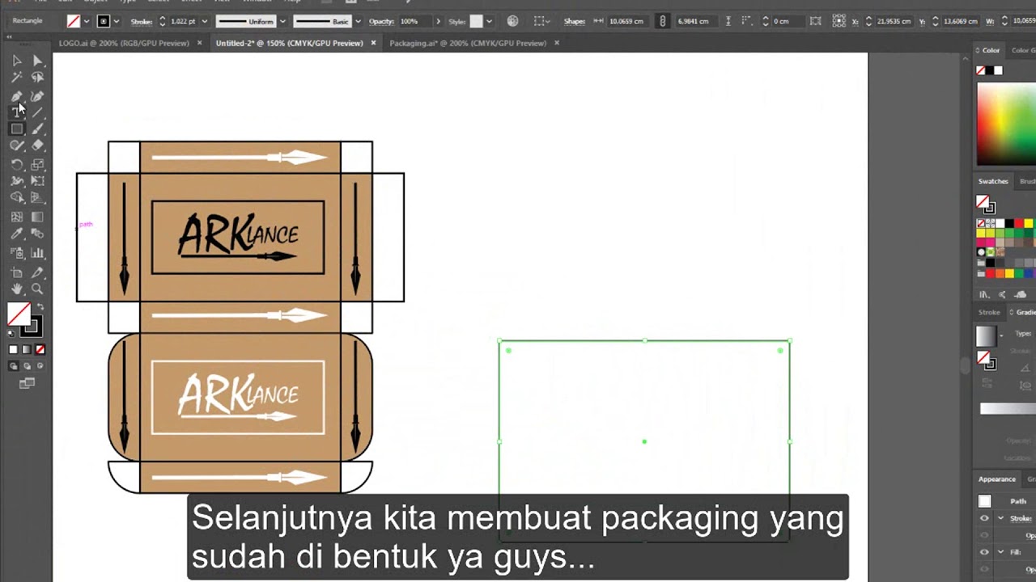Viewport: 1036px width, 582px height.
Task: Click Stroke label in control bar
Action: click(x=142, y=21)
